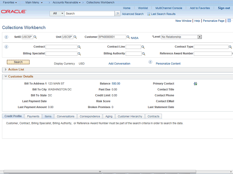Viewport: 233px width, 174px height.
Task: Click help icon next to Personalize Content
Action: (x=150, y=62)
